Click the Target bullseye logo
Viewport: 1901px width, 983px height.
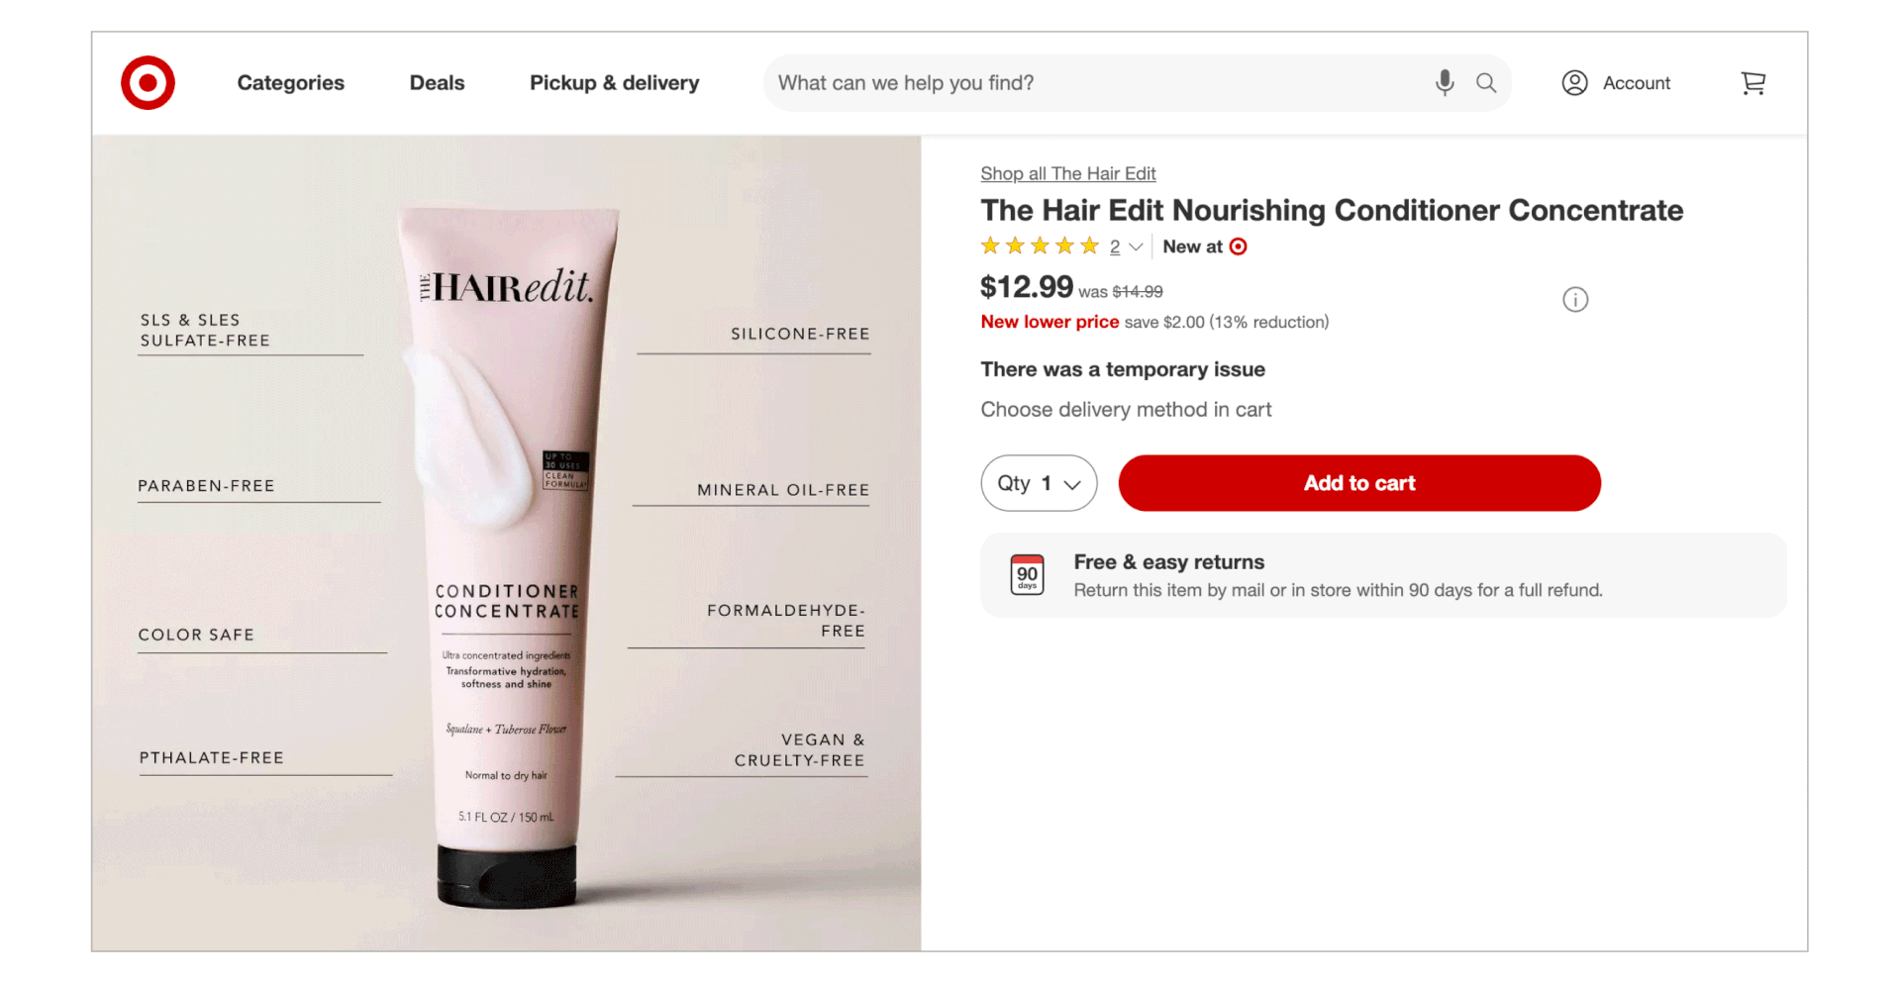click(149, 83)
